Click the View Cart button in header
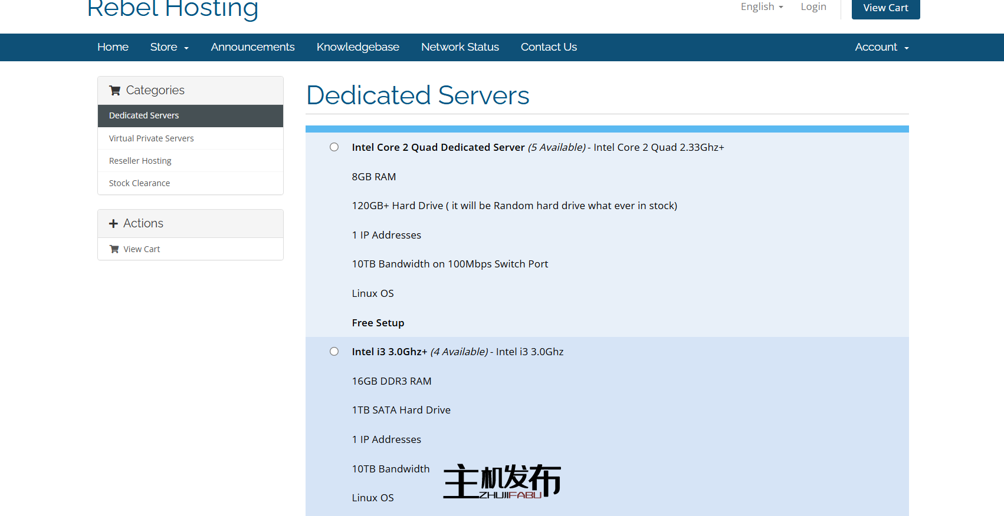 click(x=885, y=8)
